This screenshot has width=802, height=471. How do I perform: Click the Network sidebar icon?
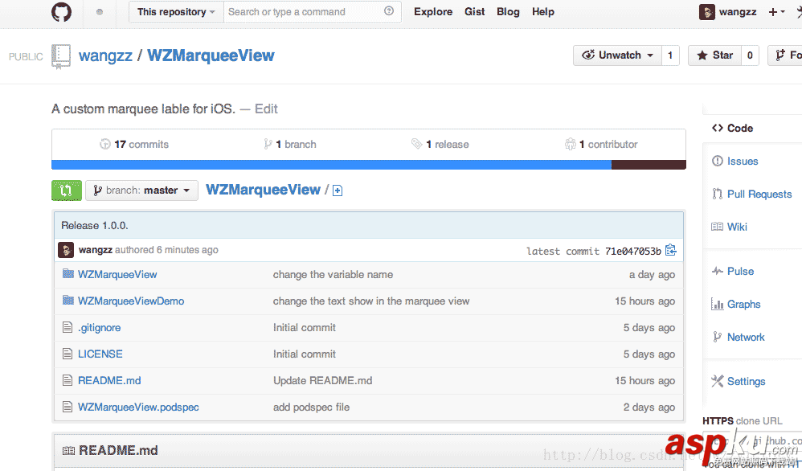click(x=717, y=337)
